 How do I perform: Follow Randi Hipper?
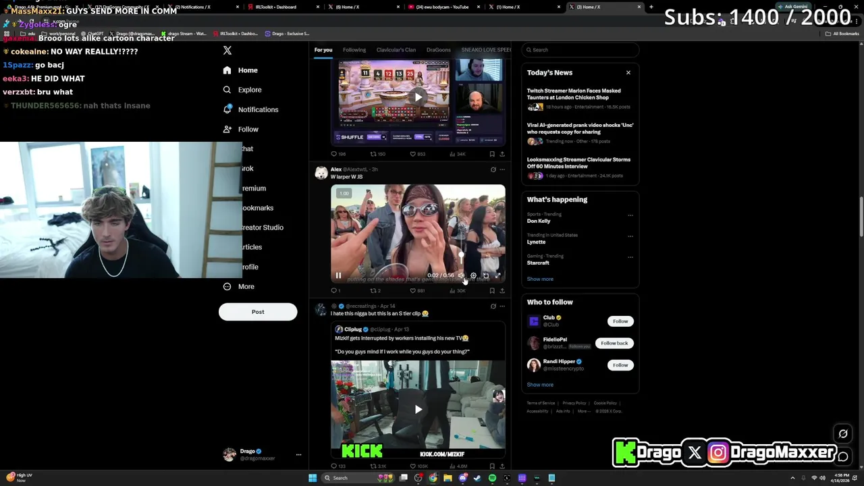point(620,365)
